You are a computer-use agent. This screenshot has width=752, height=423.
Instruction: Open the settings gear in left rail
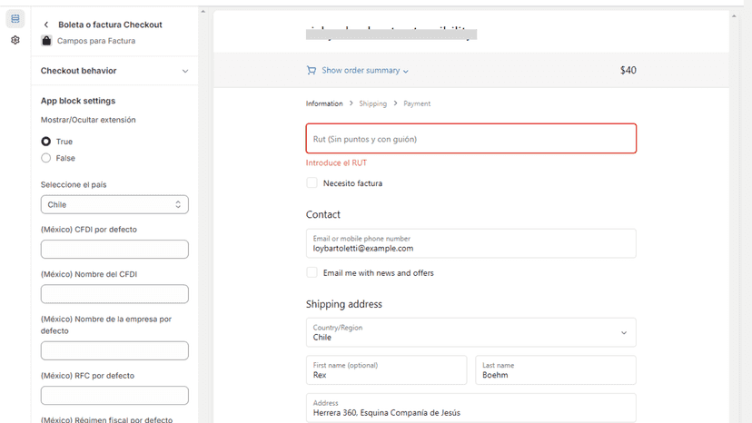point(15,40)
